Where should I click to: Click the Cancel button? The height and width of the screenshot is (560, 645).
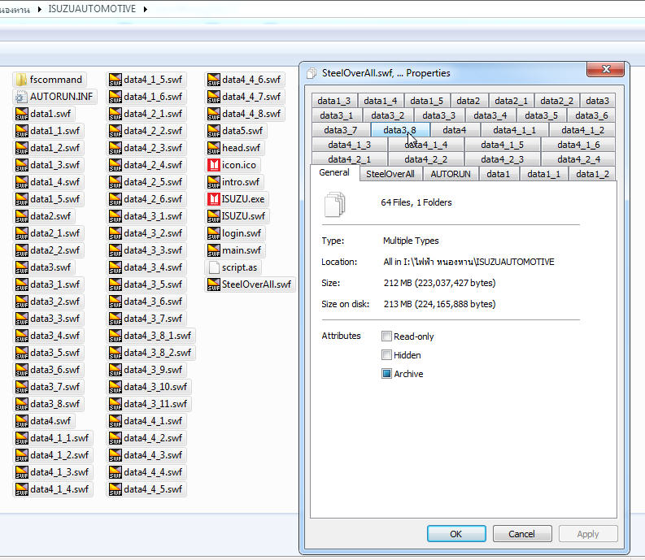[521, 534]
